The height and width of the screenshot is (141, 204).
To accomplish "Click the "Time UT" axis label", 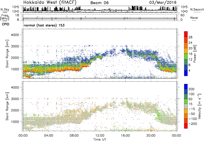I will coord(100,139).
